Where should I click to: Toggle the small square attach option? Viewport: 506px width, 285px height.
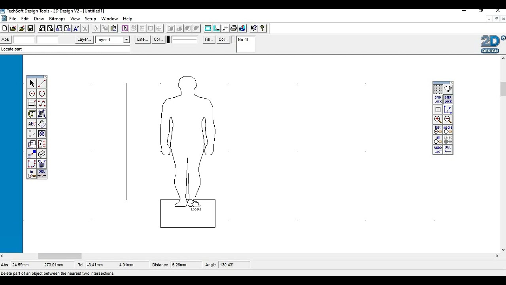tap(438, 110)
